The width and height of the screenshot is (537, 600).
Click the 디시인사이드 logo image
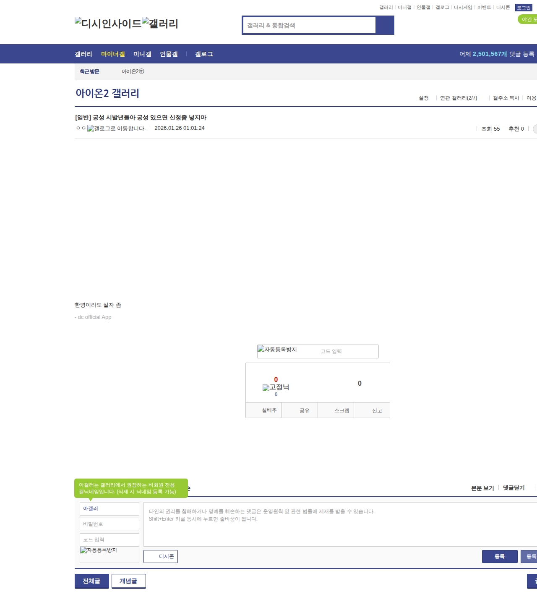pyautogui.click(x=108, y=24)
